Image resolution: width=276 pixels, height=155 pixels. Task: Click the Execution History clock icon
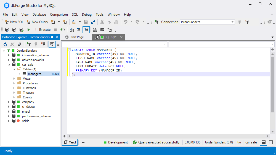pyautogui.click(x=63, y=30)
